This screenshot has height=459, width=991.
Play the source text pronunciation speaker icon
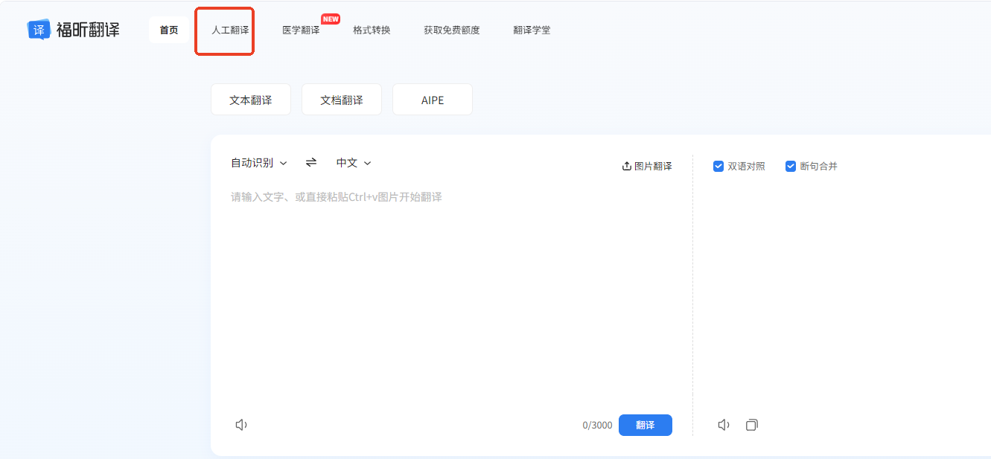coord(240,423)
